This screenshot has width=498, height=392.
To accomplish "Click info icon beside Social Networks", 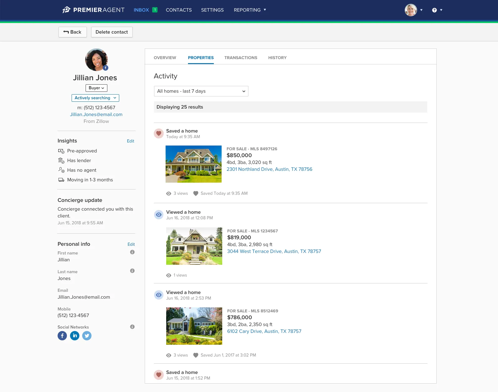I will 132,327.
